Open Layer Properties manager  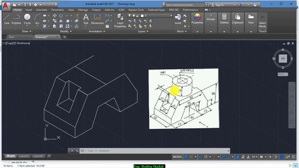(x=120, y=21)
